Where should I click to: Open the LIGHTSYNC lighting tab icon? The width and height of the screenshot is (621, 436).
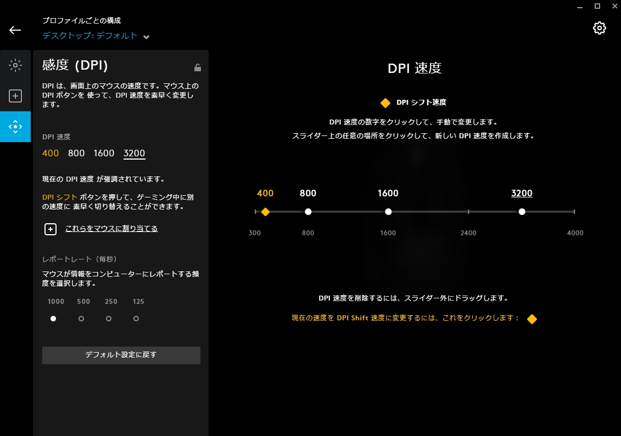(15, 65)
